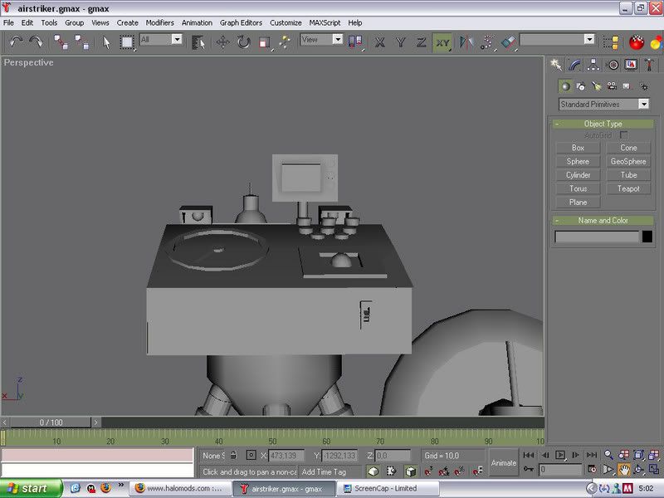Click the Mirror Selected Objects icon
Screen dimensions: 664x498
[x=466, y=42]
